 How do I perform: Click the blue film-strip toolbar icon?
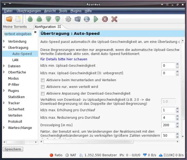[78, 19]
